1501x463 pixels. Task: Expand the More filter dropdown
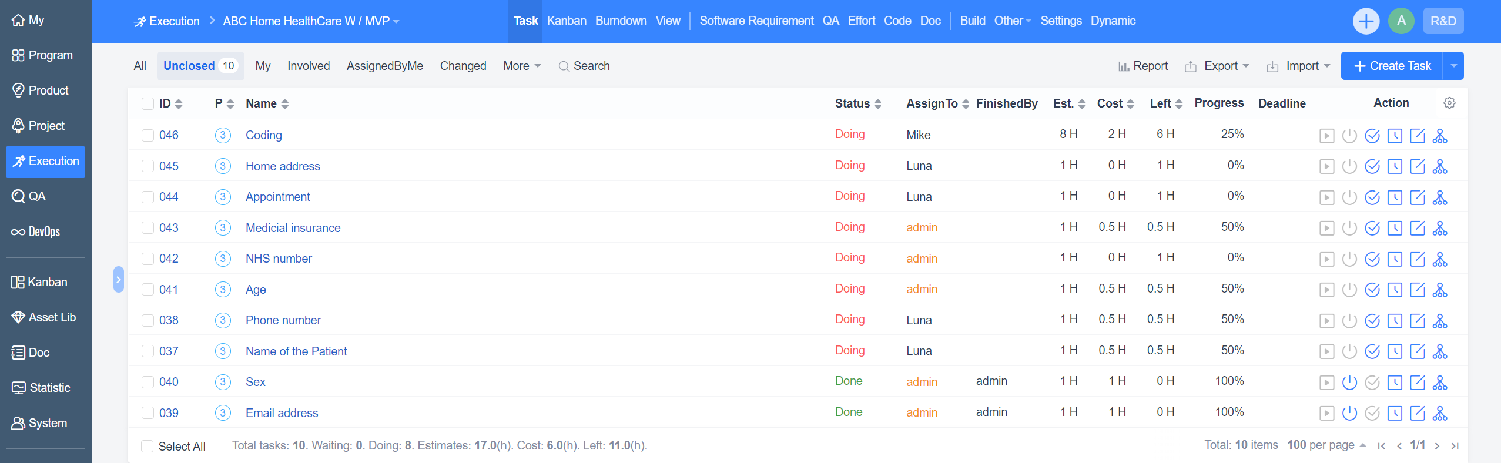pos(521,66)
